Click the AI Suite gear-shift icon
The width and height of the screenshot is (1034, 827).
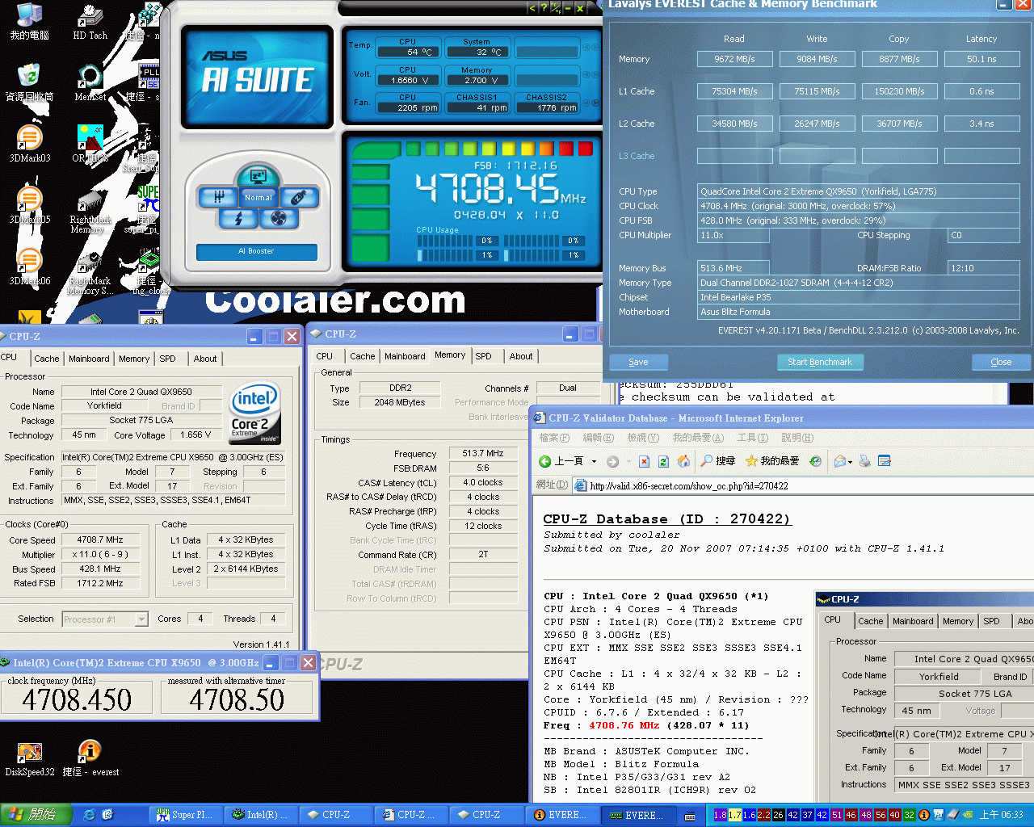[219, 197]
